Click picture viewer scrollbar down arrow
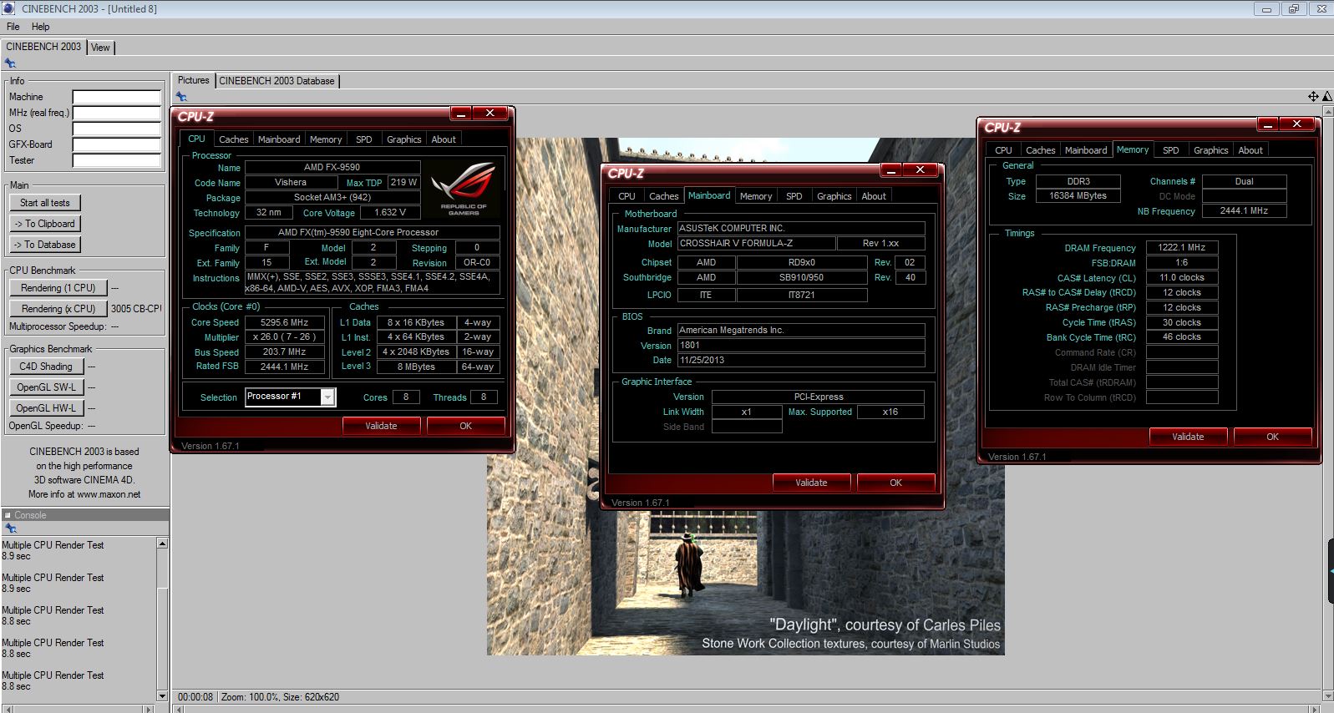 pyautogui.click(x=1328, y=695)
